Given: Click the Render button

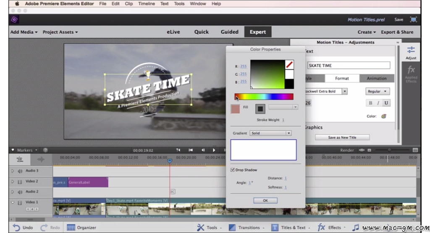Looking at the screenshot, I should coord(346,150).
